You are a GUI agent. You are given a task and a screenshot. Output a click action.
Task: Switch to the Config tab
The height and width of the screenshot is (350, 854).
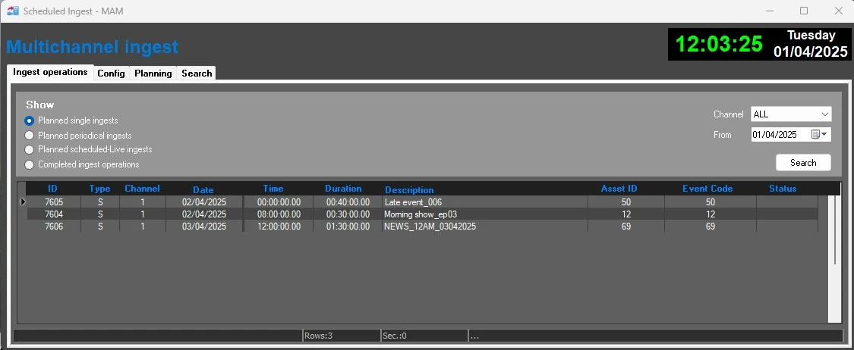point(111,73)
